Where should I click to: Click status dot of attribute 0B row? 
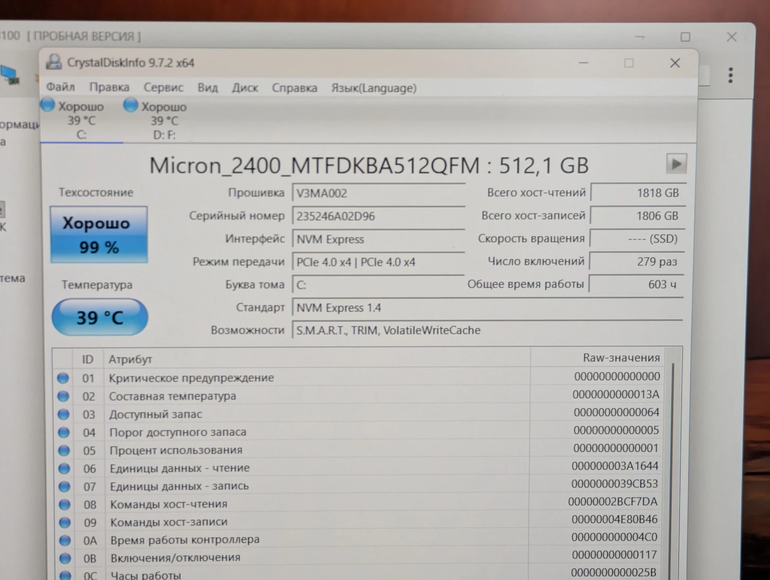click(65, 558)
